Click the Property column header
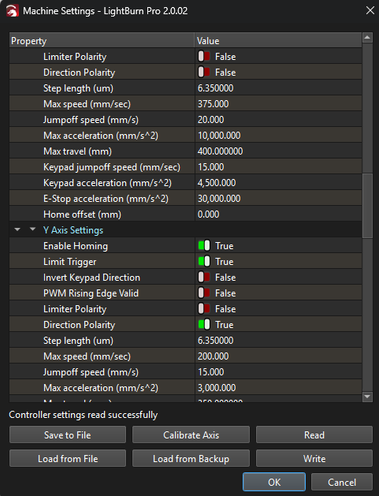 point(102,40)
